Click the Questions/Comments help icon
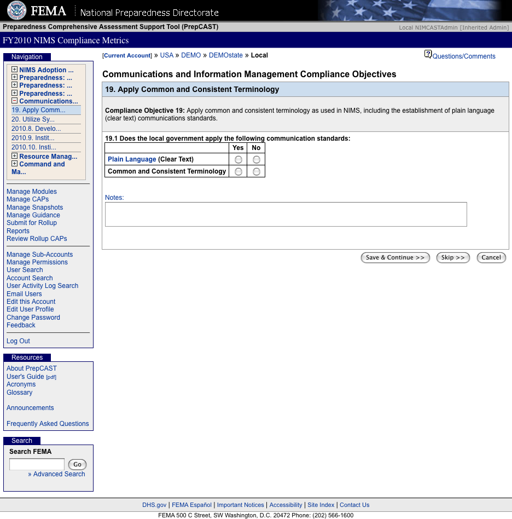Screen dimensions: 512x519 [428, 54]
